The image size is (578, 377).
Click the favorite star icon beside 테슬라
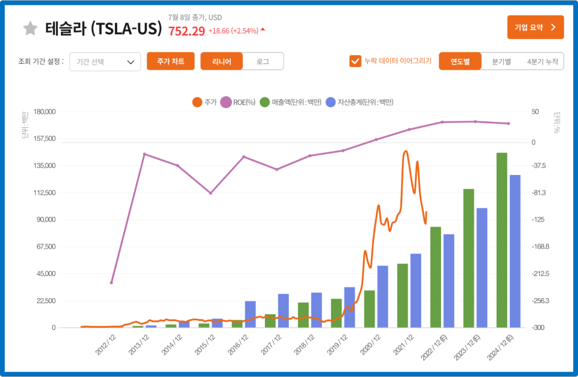click(x=31, y=28)
